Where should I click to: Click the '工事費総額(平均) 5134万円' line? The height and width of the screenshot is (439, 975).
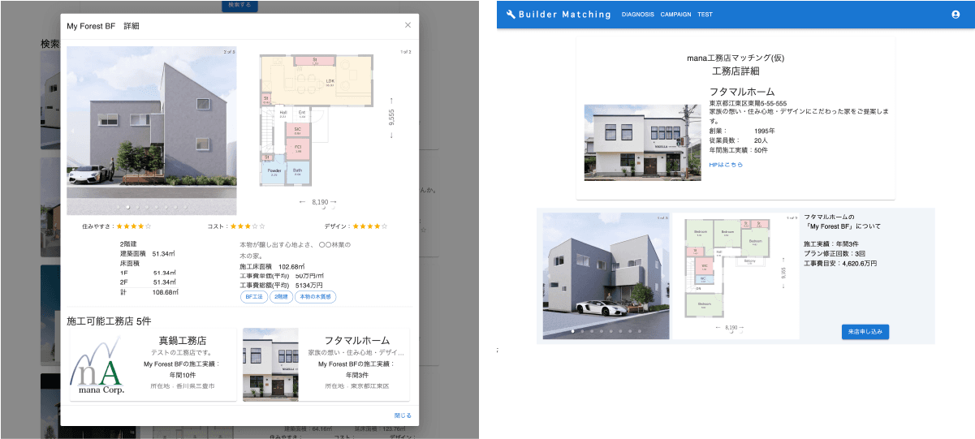coord(281,286)
